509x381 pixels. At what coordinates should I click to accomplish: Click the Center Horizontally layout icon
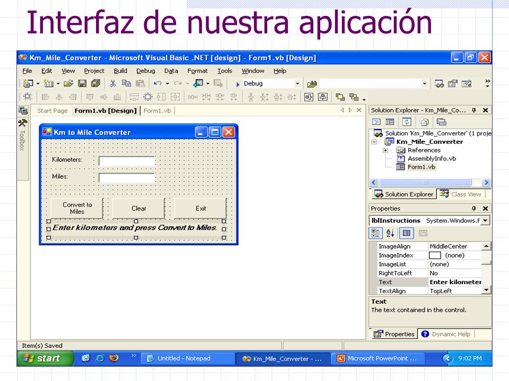click(x=309, y=96)
